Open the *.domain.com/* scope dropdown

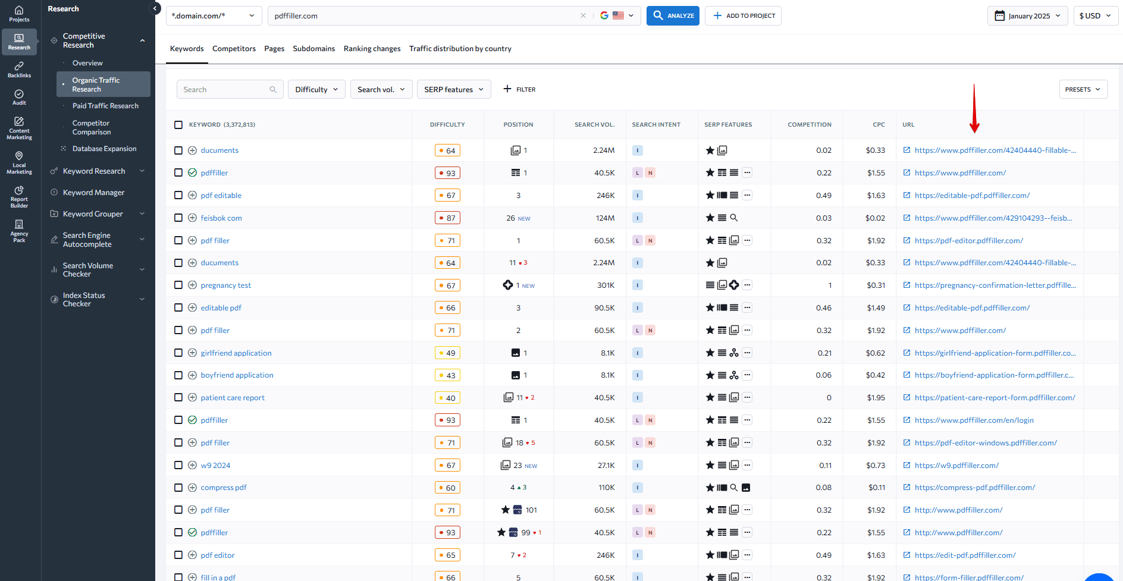click(214, 15)
